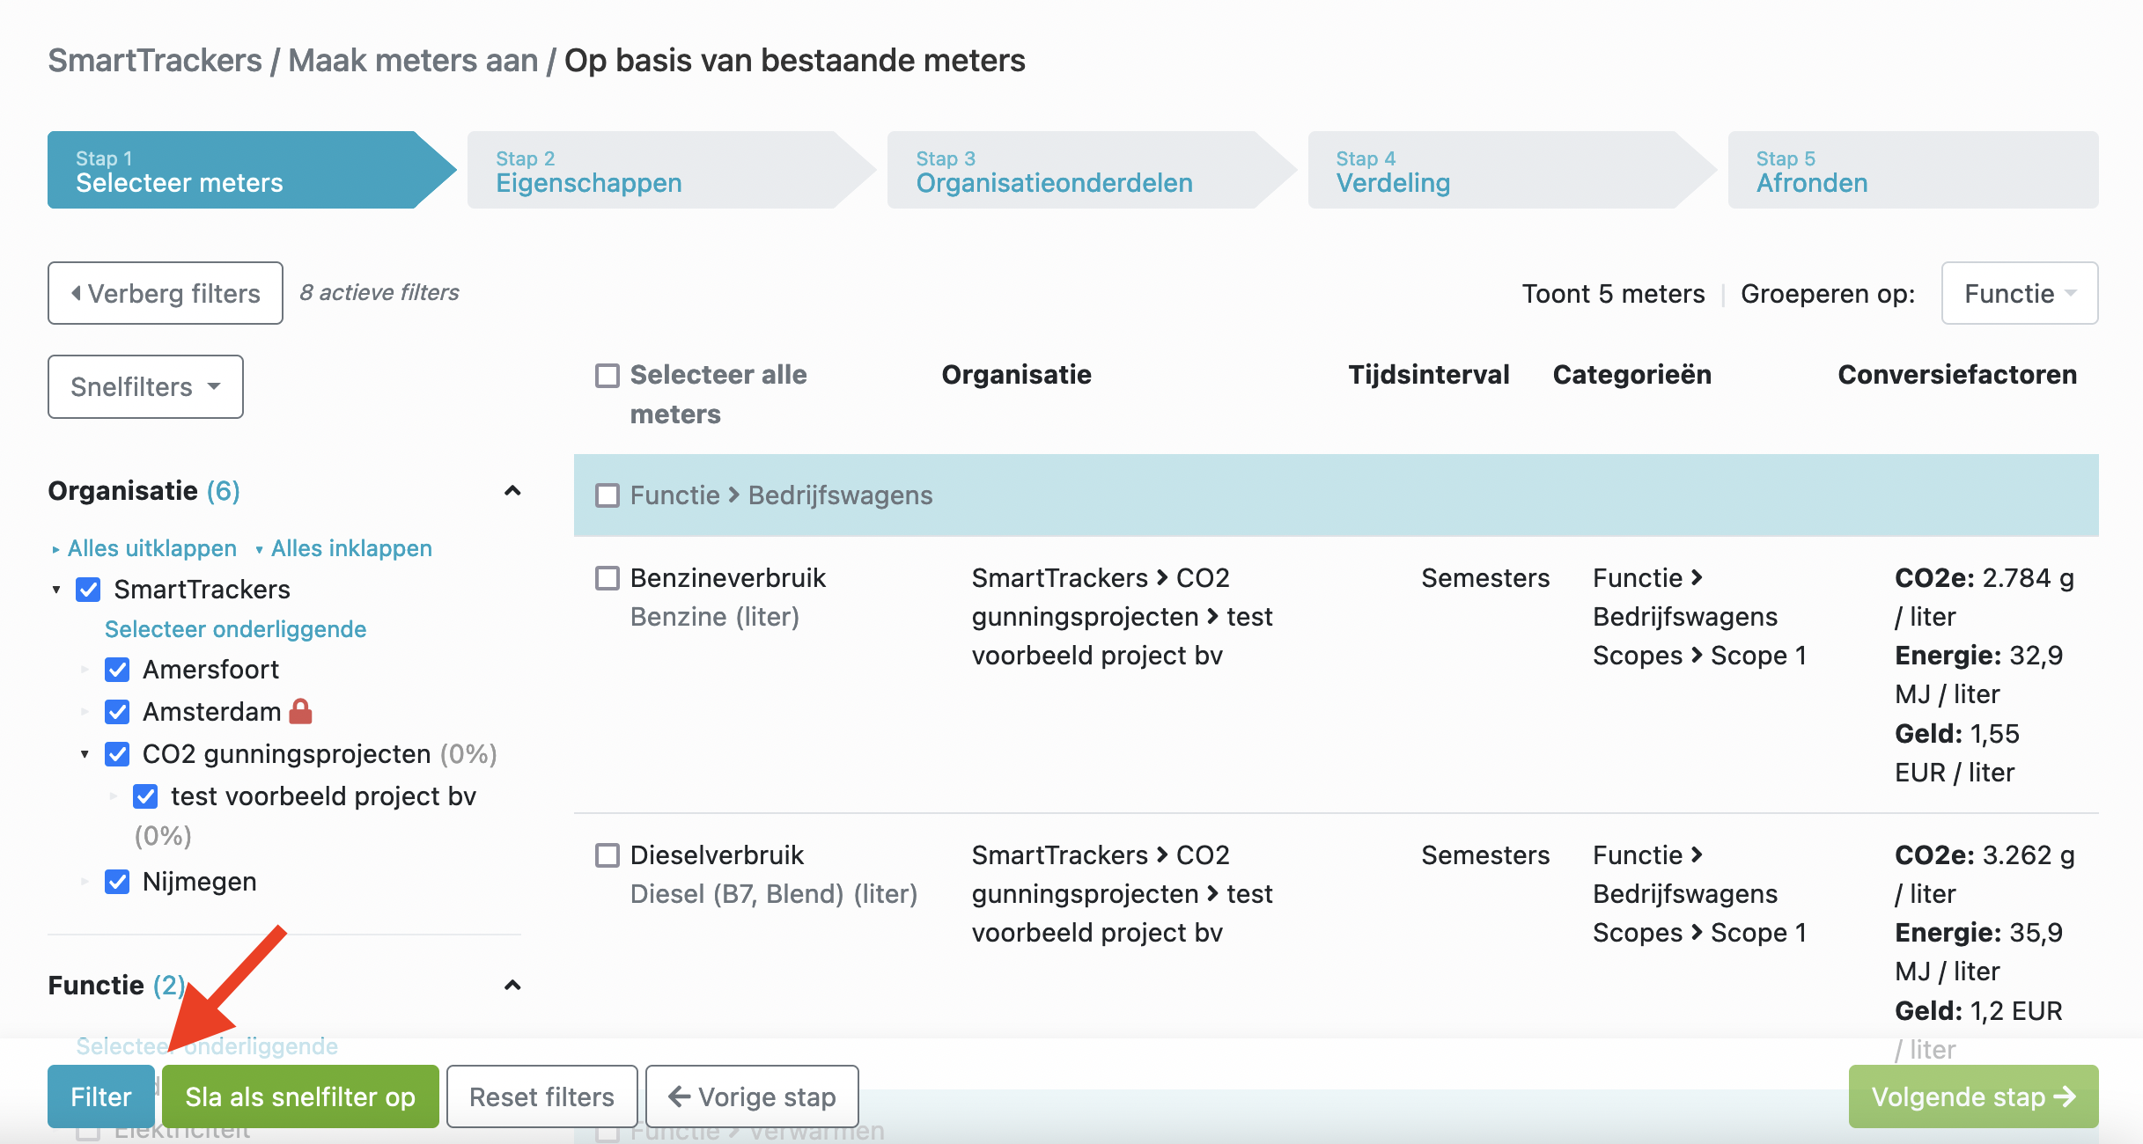Screen dimensions: 2143x1144
Task: Click the Verberg filters button
Action: click(166, 293)
